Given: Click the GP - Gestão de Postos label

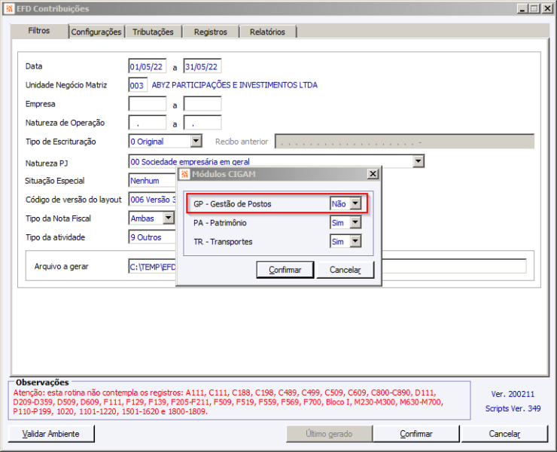Looking at the screenshot, I should 233,204.
